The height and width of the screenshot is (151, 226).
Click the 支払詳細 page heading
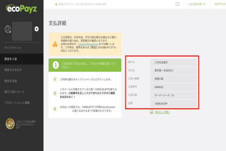(57, 23)
